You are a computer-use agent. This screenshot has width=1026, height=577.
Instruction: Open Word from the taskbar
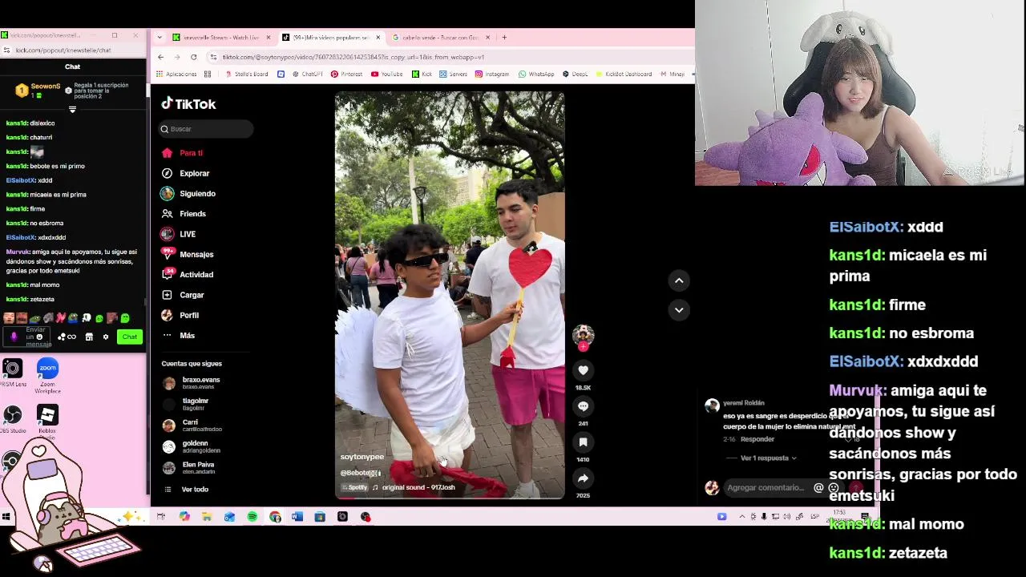tap(297, 517)
